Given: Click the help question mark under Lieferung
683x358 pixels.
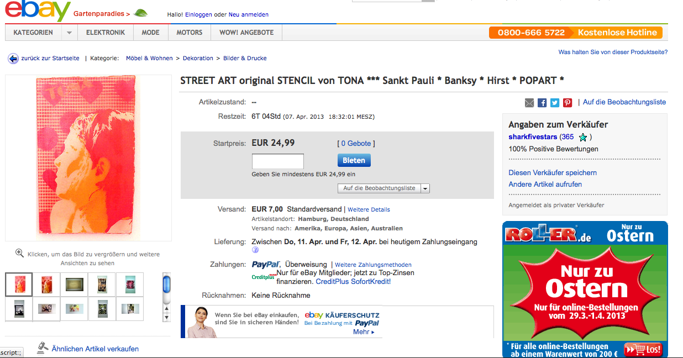Looking at the screenshot, I should click(x=255, y=250).
